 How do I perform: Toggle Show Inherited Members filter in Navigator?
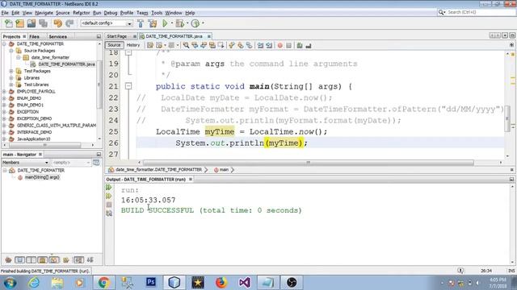[x=8, y=260]
